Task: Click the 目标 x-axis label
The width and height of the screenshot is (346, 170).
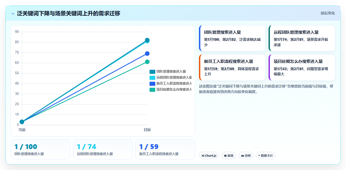Action: pyautogui.click(x=147, y=130)
